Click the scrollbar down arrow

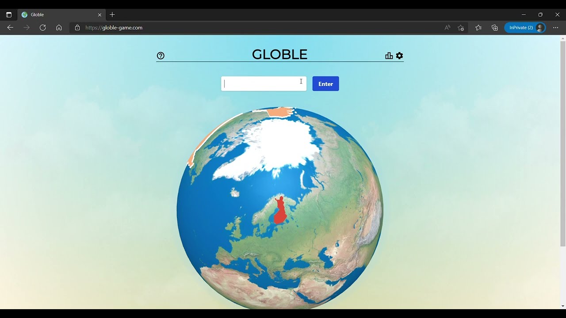(x=562, y=306)
